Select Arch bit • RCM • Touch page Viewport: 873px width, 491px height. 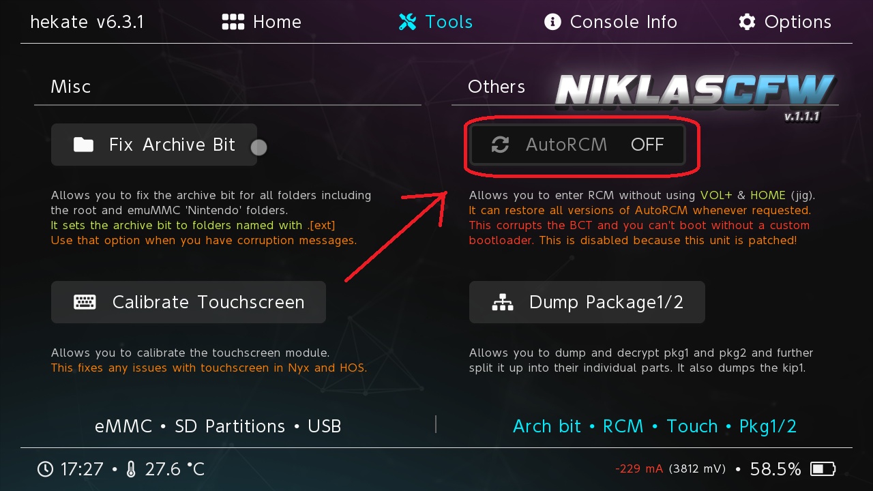pyautogui.click(x=654, y=426)
